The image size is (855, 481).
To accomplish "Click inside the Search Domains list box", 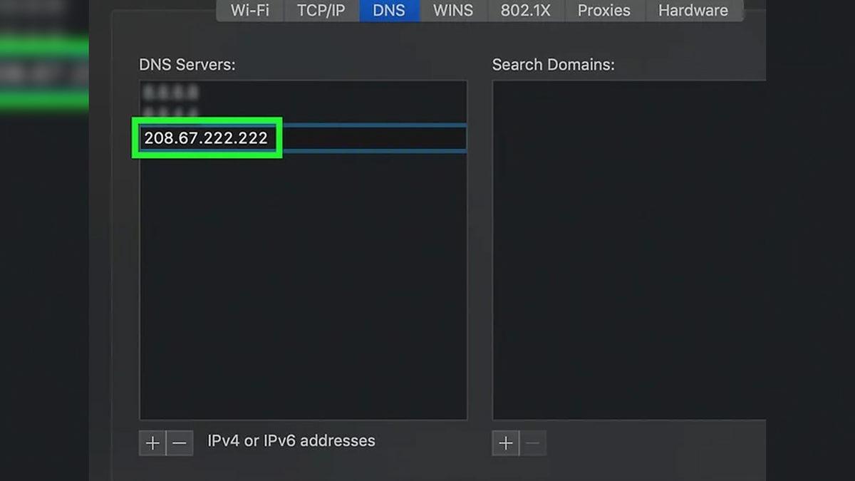I will pos(627,249).
